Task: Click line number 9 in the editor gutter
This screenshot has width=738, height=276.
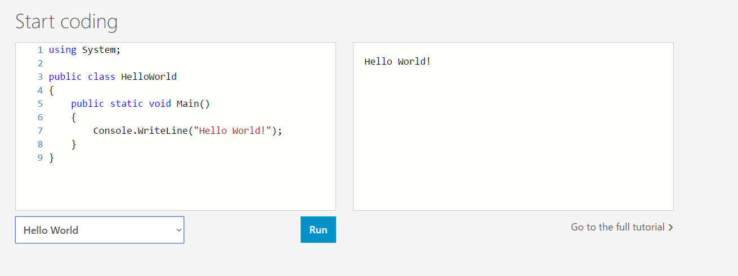Action: click(40, 157)
